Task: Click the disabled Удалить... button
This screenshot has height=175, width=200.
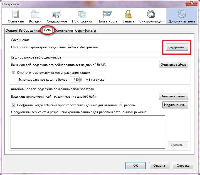Action: click(x=178, y=145)
